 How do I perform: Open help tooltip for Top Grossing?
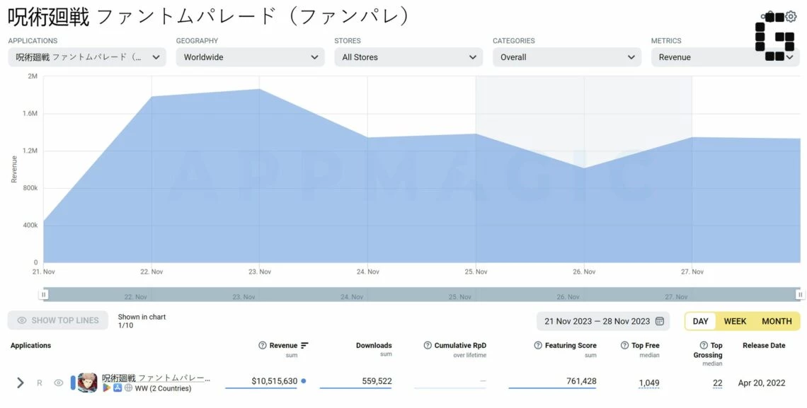[704, 345]
